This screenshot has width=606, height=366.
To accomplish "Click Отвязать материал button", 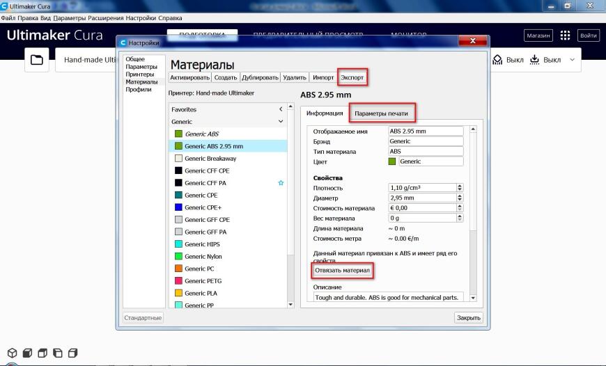I will tap(343, 270).
